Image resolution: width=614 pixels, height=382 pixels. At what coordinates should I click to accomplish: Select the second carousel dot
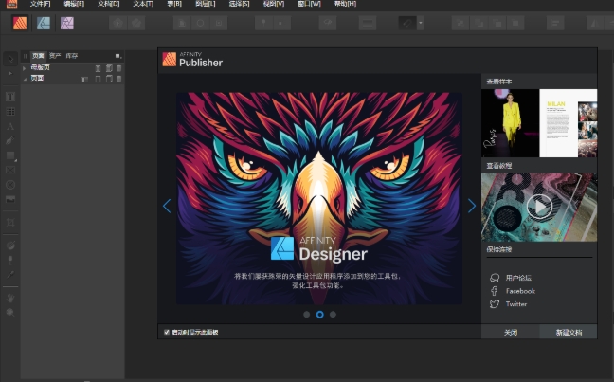click(x=320, y=315)
